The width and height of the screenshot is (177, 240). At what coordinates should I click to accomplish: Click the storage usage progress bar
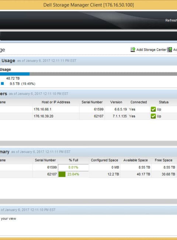tap(88, 74)
